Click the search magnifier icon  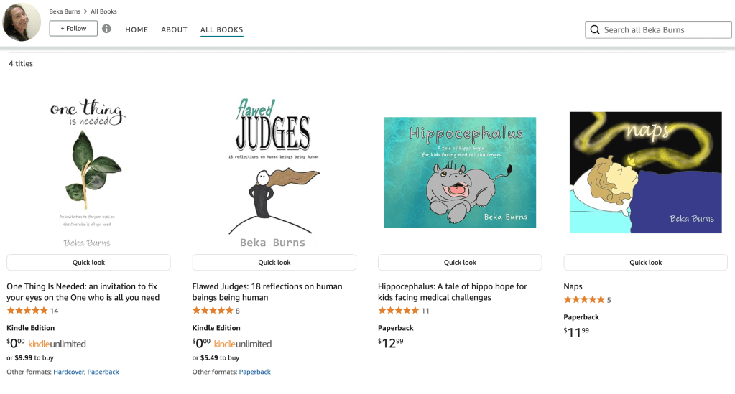tap(595, 29)
